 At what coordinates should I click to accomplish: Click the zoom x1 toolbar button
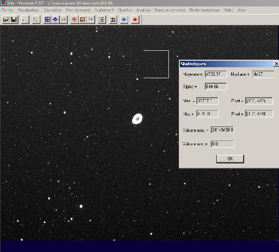(64, 19)
